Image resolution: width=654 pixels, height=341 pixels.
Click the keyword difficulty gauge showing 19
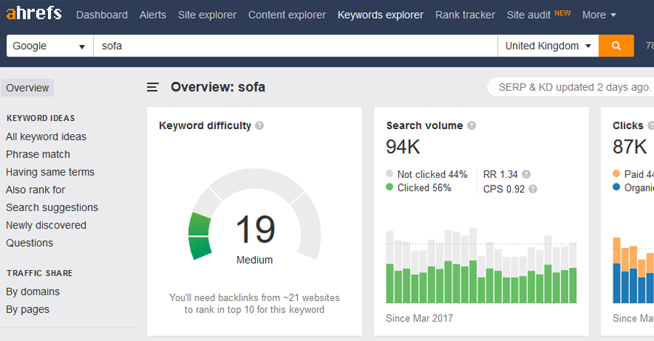pyautogui.click(x=254, y=215)
